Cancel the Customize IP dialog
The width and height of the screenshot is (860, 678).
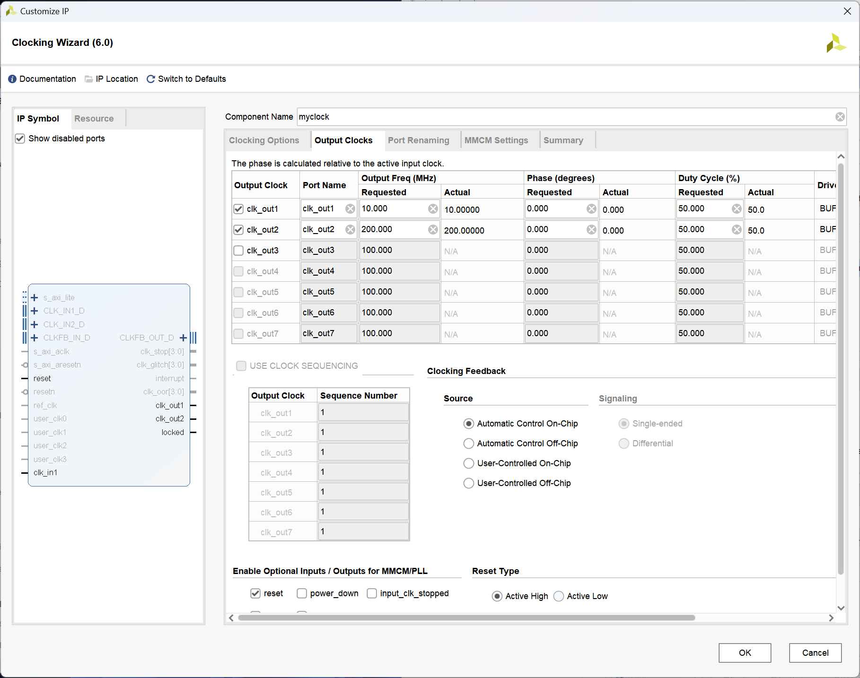tap(815, 653)
